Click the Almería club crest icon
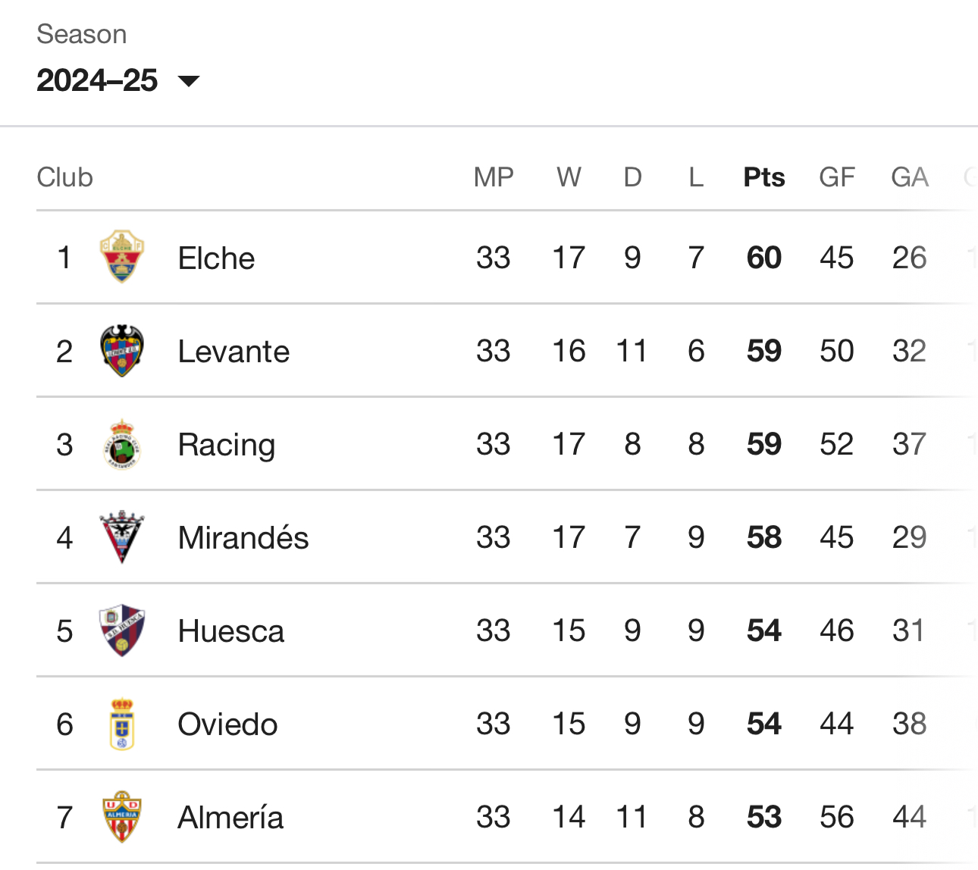Viewport: 978px width, 870px height. click(x=121, y=817)
